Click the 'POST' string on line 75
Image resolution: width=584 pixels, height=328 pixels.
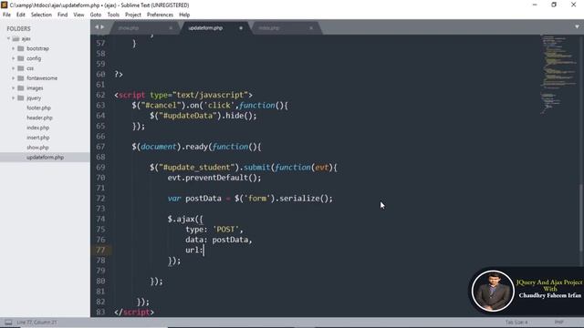click(227, 230)
